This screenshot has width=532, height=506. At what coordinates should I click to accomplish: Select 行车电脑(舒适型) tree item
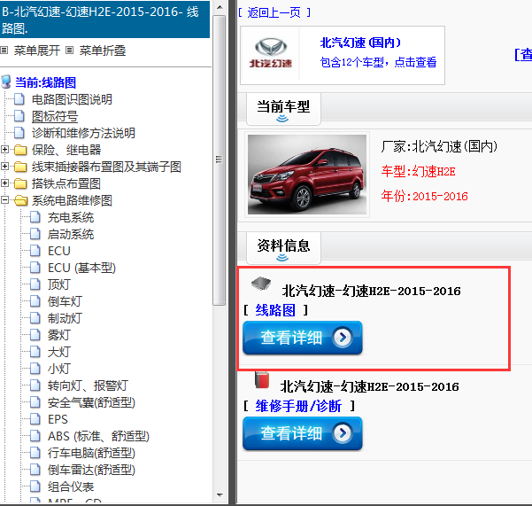pos(91,453)
